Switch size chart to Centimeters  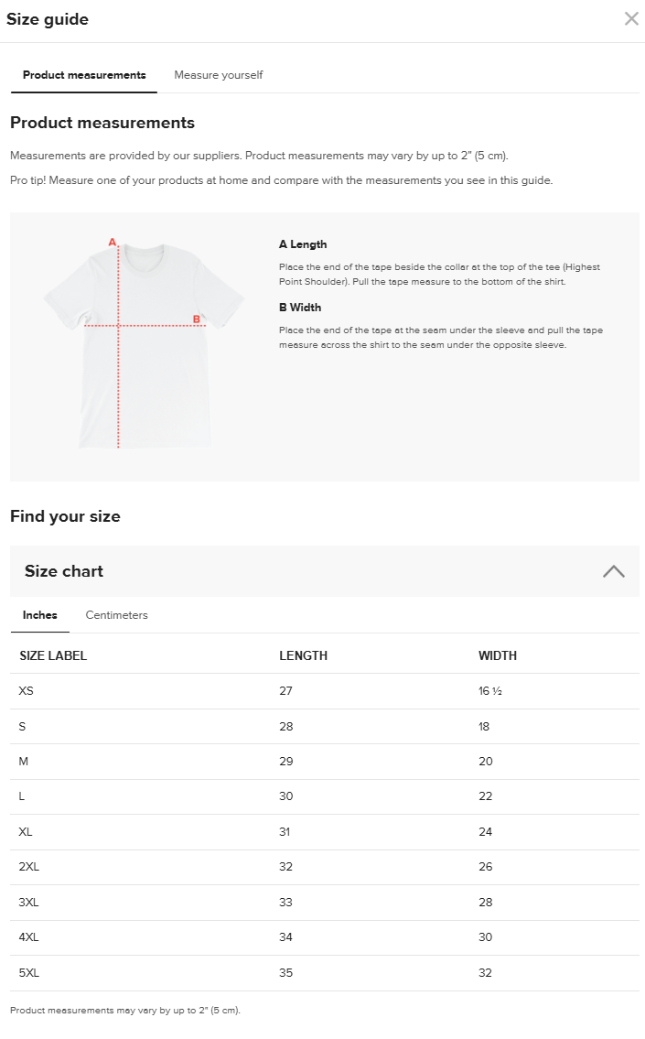pos(117,615)
